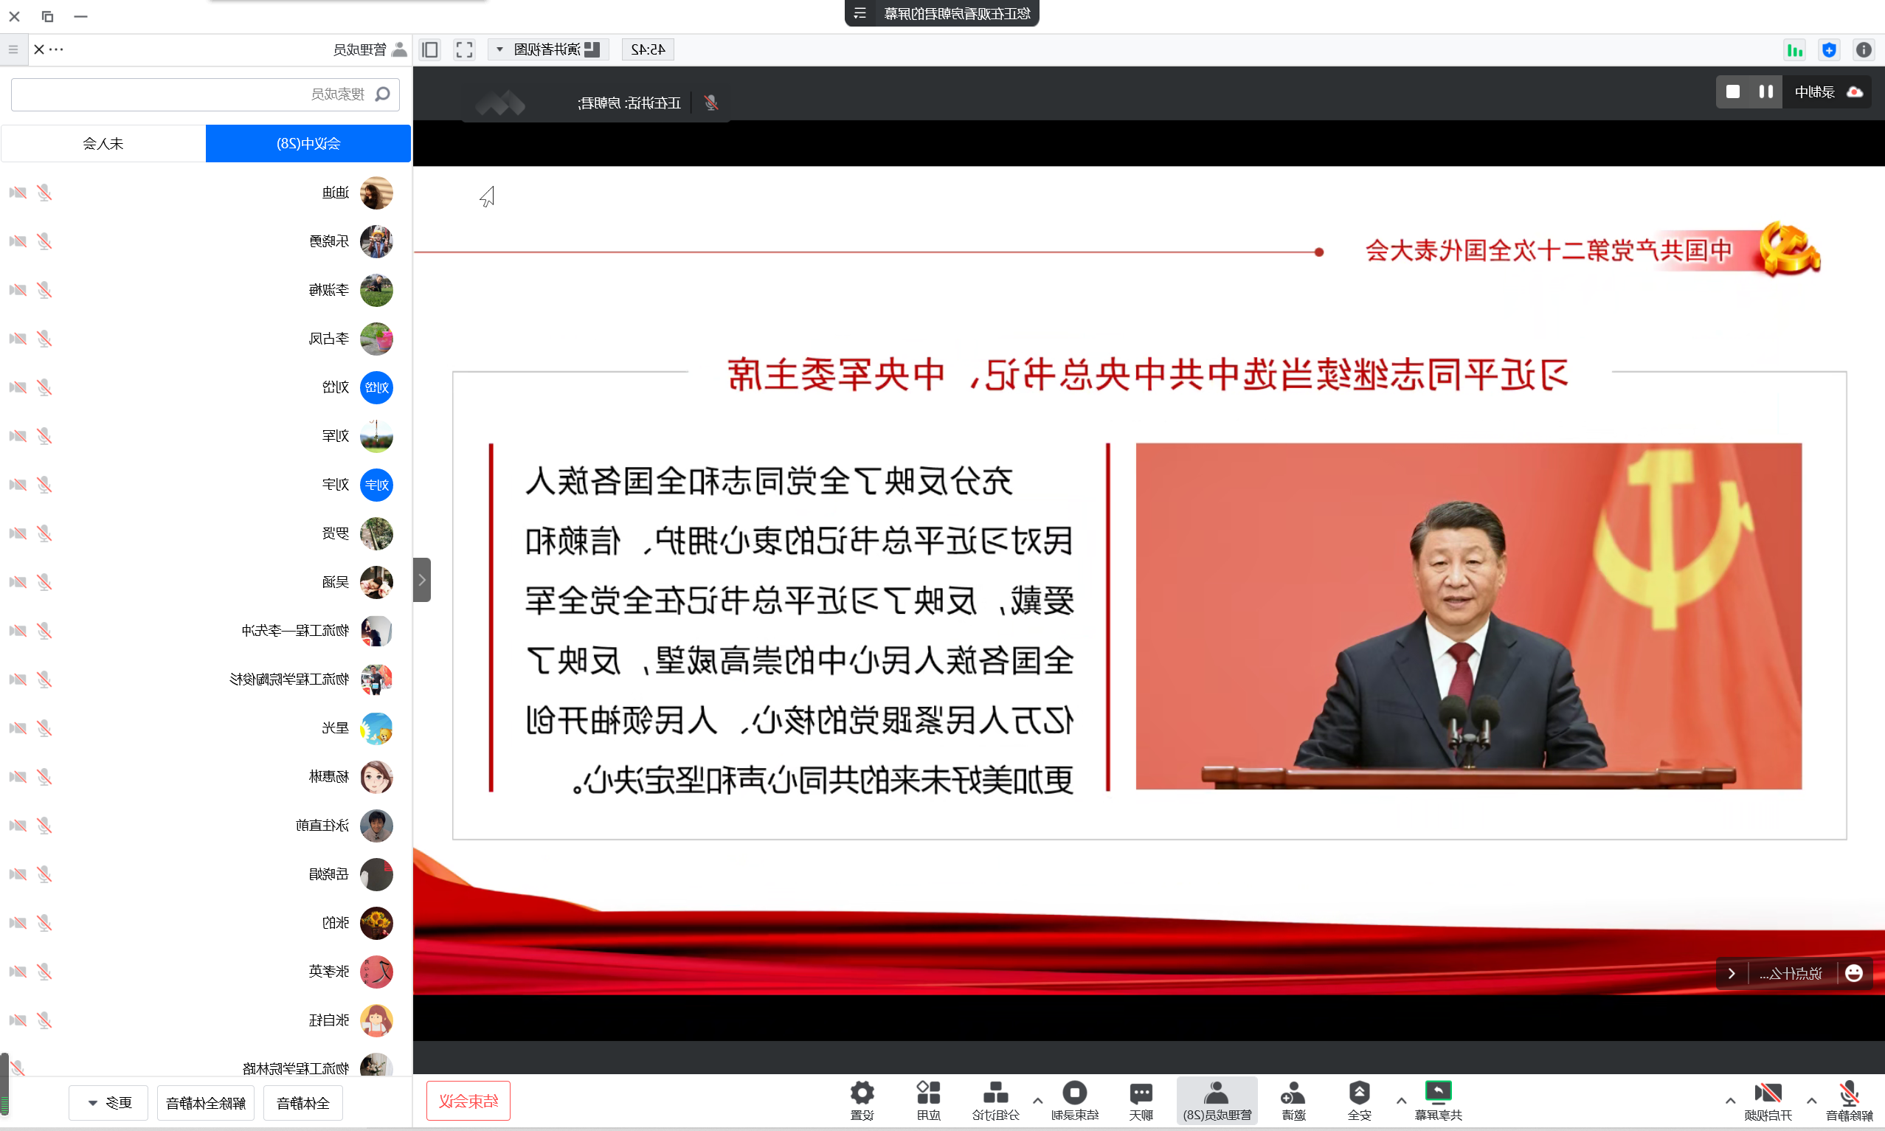
Task: Toggle camera for member 罗贤
Action: coord(18,533)
